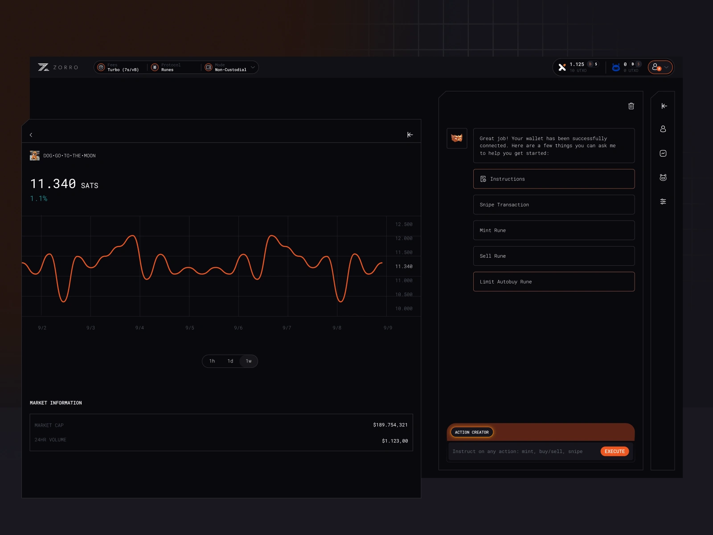Toggle BTC/USD switch next to 0 balance
Viewport: 713px width, 535px height.
[635, 64]
